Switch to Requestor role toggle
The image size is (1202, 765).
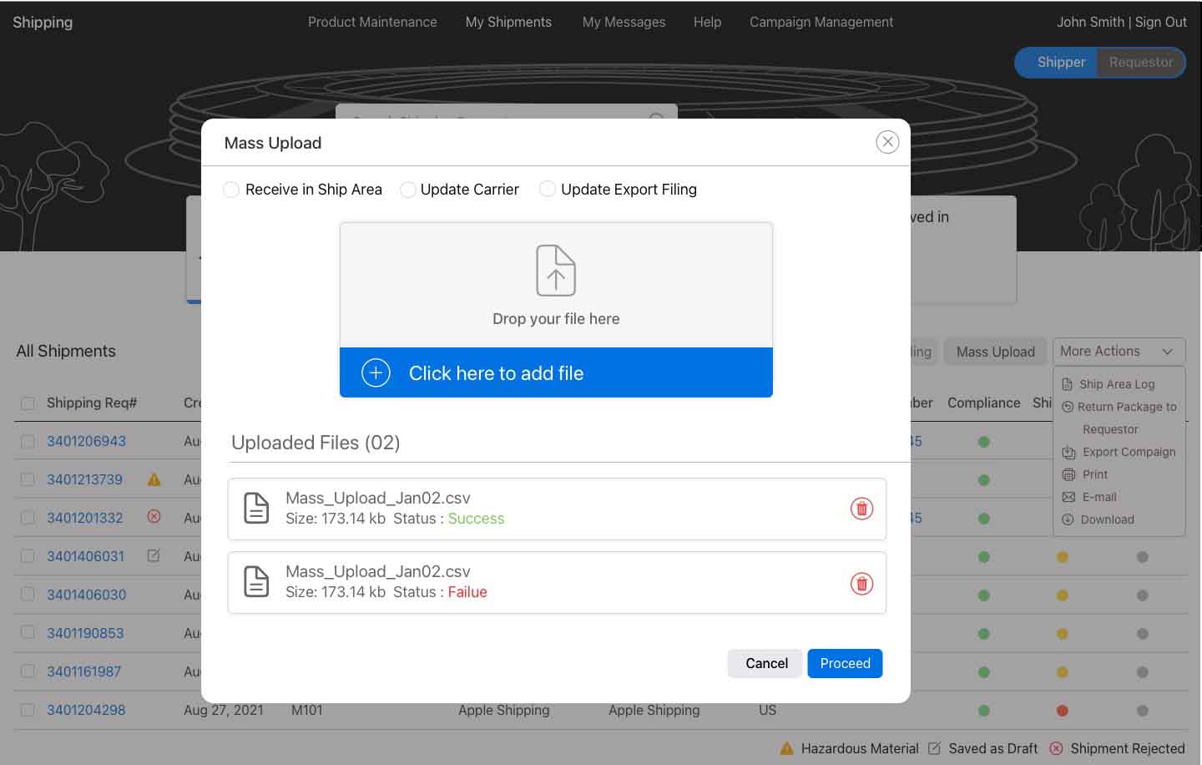(1140, 63)
